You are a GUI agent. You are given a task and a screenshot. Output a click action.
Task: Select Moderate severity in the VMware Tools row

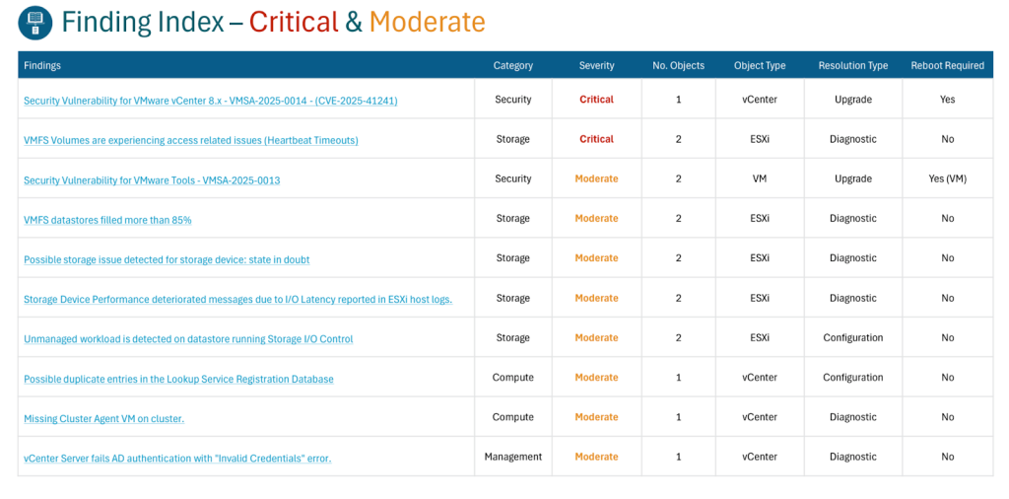pyautogui.click(x=596, y=179)
